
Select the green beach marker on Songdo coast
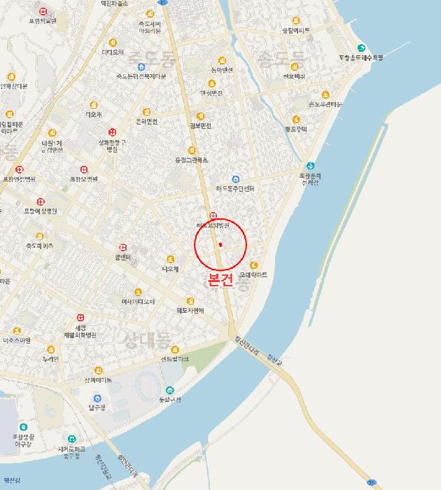(361, 48)
